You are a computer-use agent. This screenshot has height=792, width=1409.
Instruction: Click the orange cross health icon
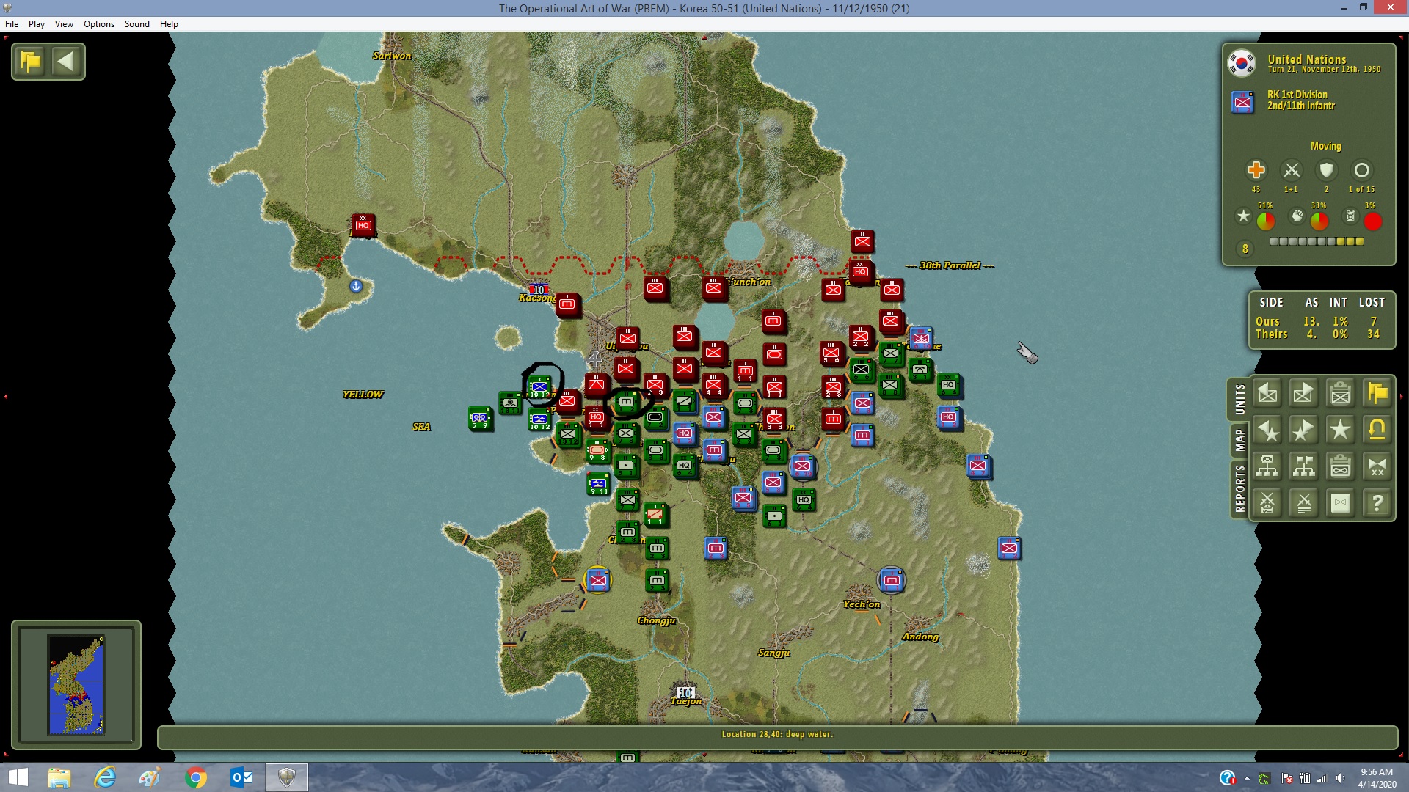[1256, 170]
